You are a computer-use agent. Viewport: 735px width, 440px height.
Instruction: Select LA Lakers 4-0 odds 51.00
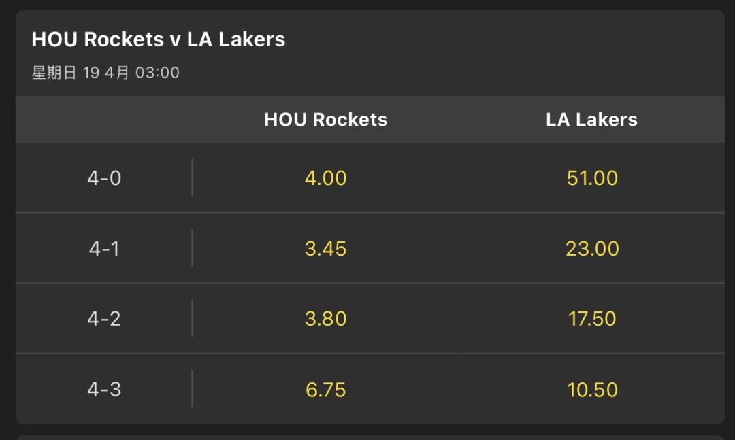point(592,178)
